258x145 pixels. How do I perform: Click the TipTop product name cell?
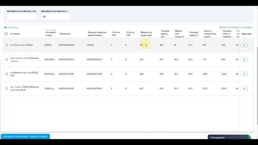tap(25, 60)
